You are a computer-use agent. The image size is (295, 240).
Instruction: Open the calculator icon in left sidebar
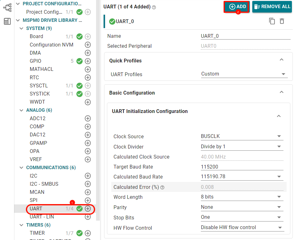coord(7,21)
